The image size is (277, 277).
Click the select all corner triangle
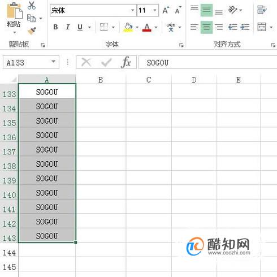[14, 80]
